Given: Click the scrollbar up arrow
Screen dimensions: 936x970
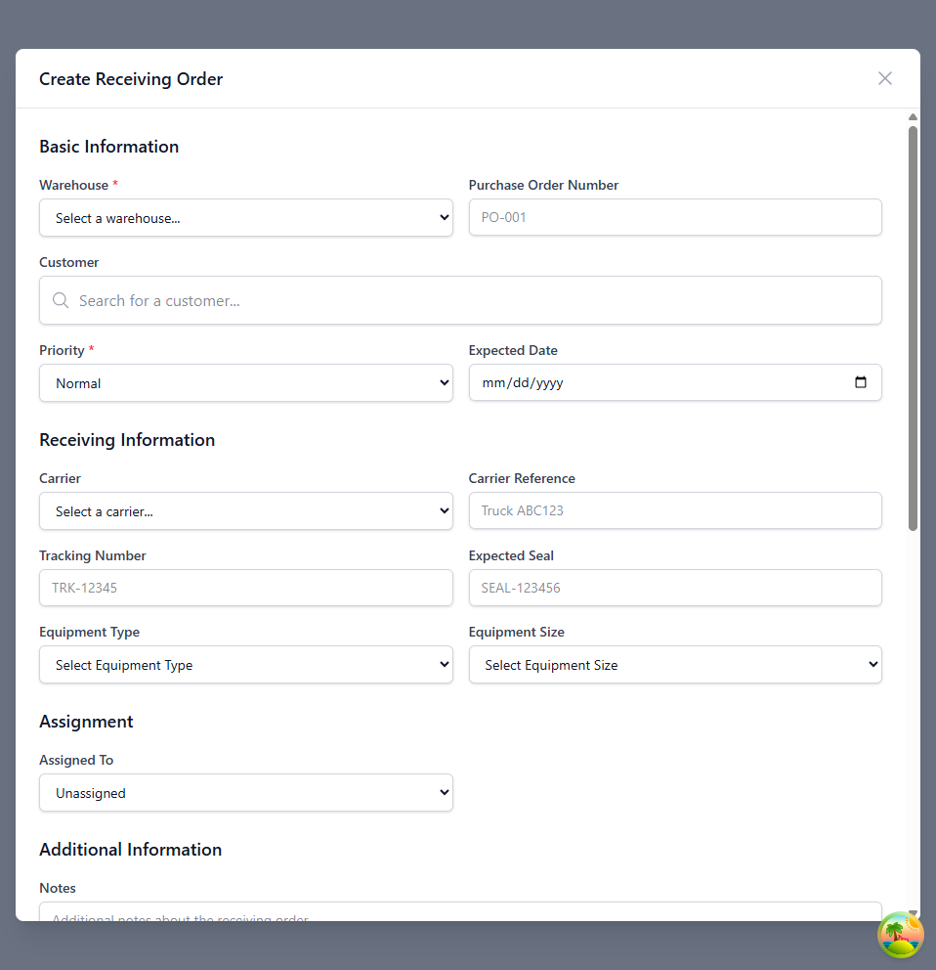Looking at the screenshot, I should point(912,115).
